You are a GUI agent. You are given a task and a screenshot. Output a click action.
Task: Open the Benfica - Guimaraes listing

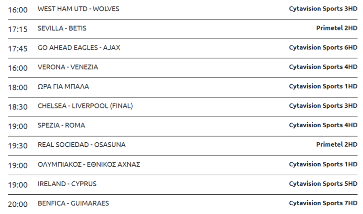[x=73, y=204]
